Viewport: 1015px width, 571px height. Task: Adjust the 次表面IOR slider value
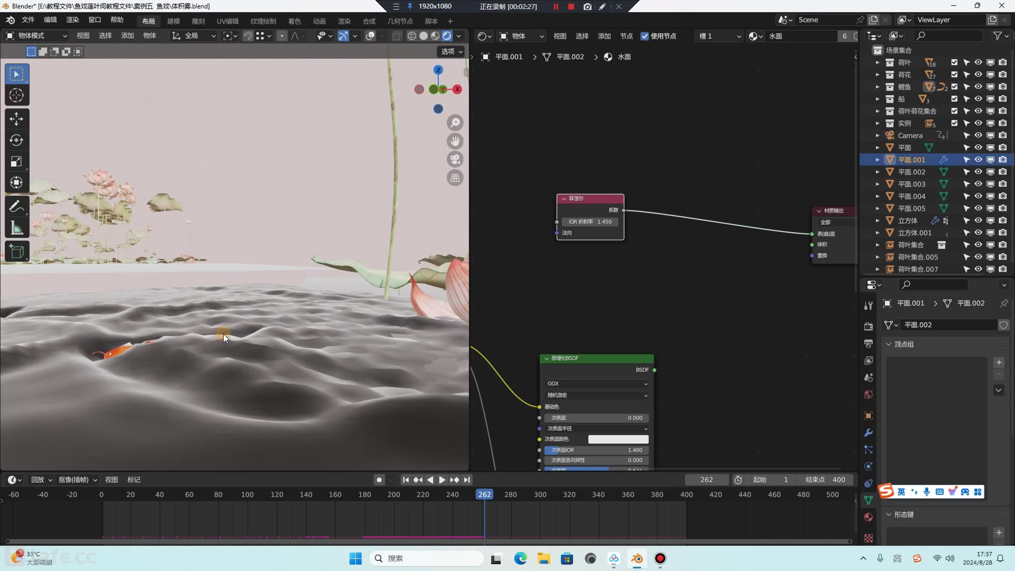click(x=597, y=450)
